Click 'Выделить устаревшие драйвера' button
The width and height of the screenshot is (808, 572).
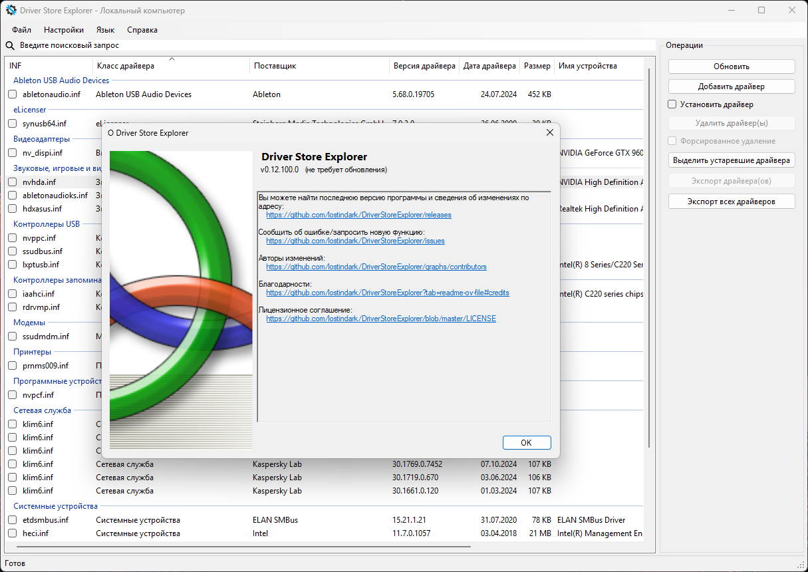[x=732, y=160]
